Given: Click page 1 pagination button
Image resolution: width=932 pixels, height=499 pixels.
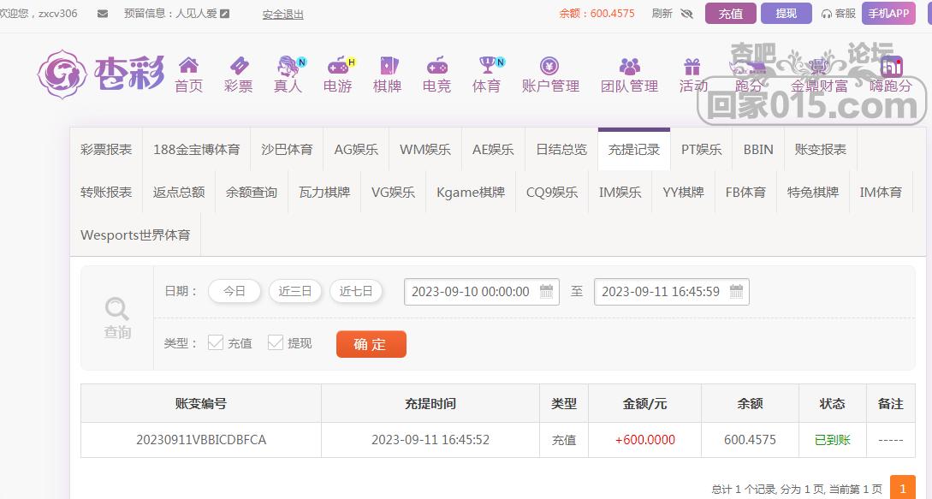Looking at the screenshot, I should [902, 488].
